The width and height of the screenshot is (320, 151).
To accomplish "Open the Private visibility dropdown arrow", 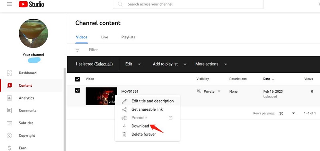I will pyautogui.click(x=219, y=91).
